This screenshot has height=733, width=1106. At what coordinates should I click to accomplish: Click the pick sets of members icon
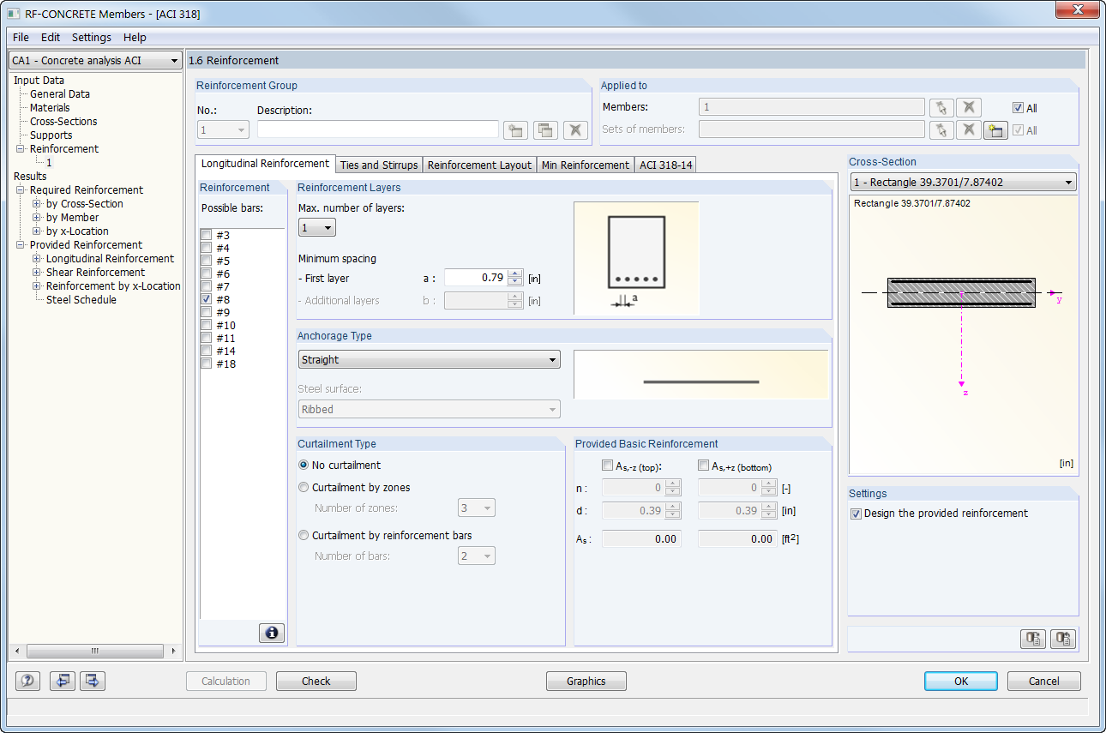941,129
